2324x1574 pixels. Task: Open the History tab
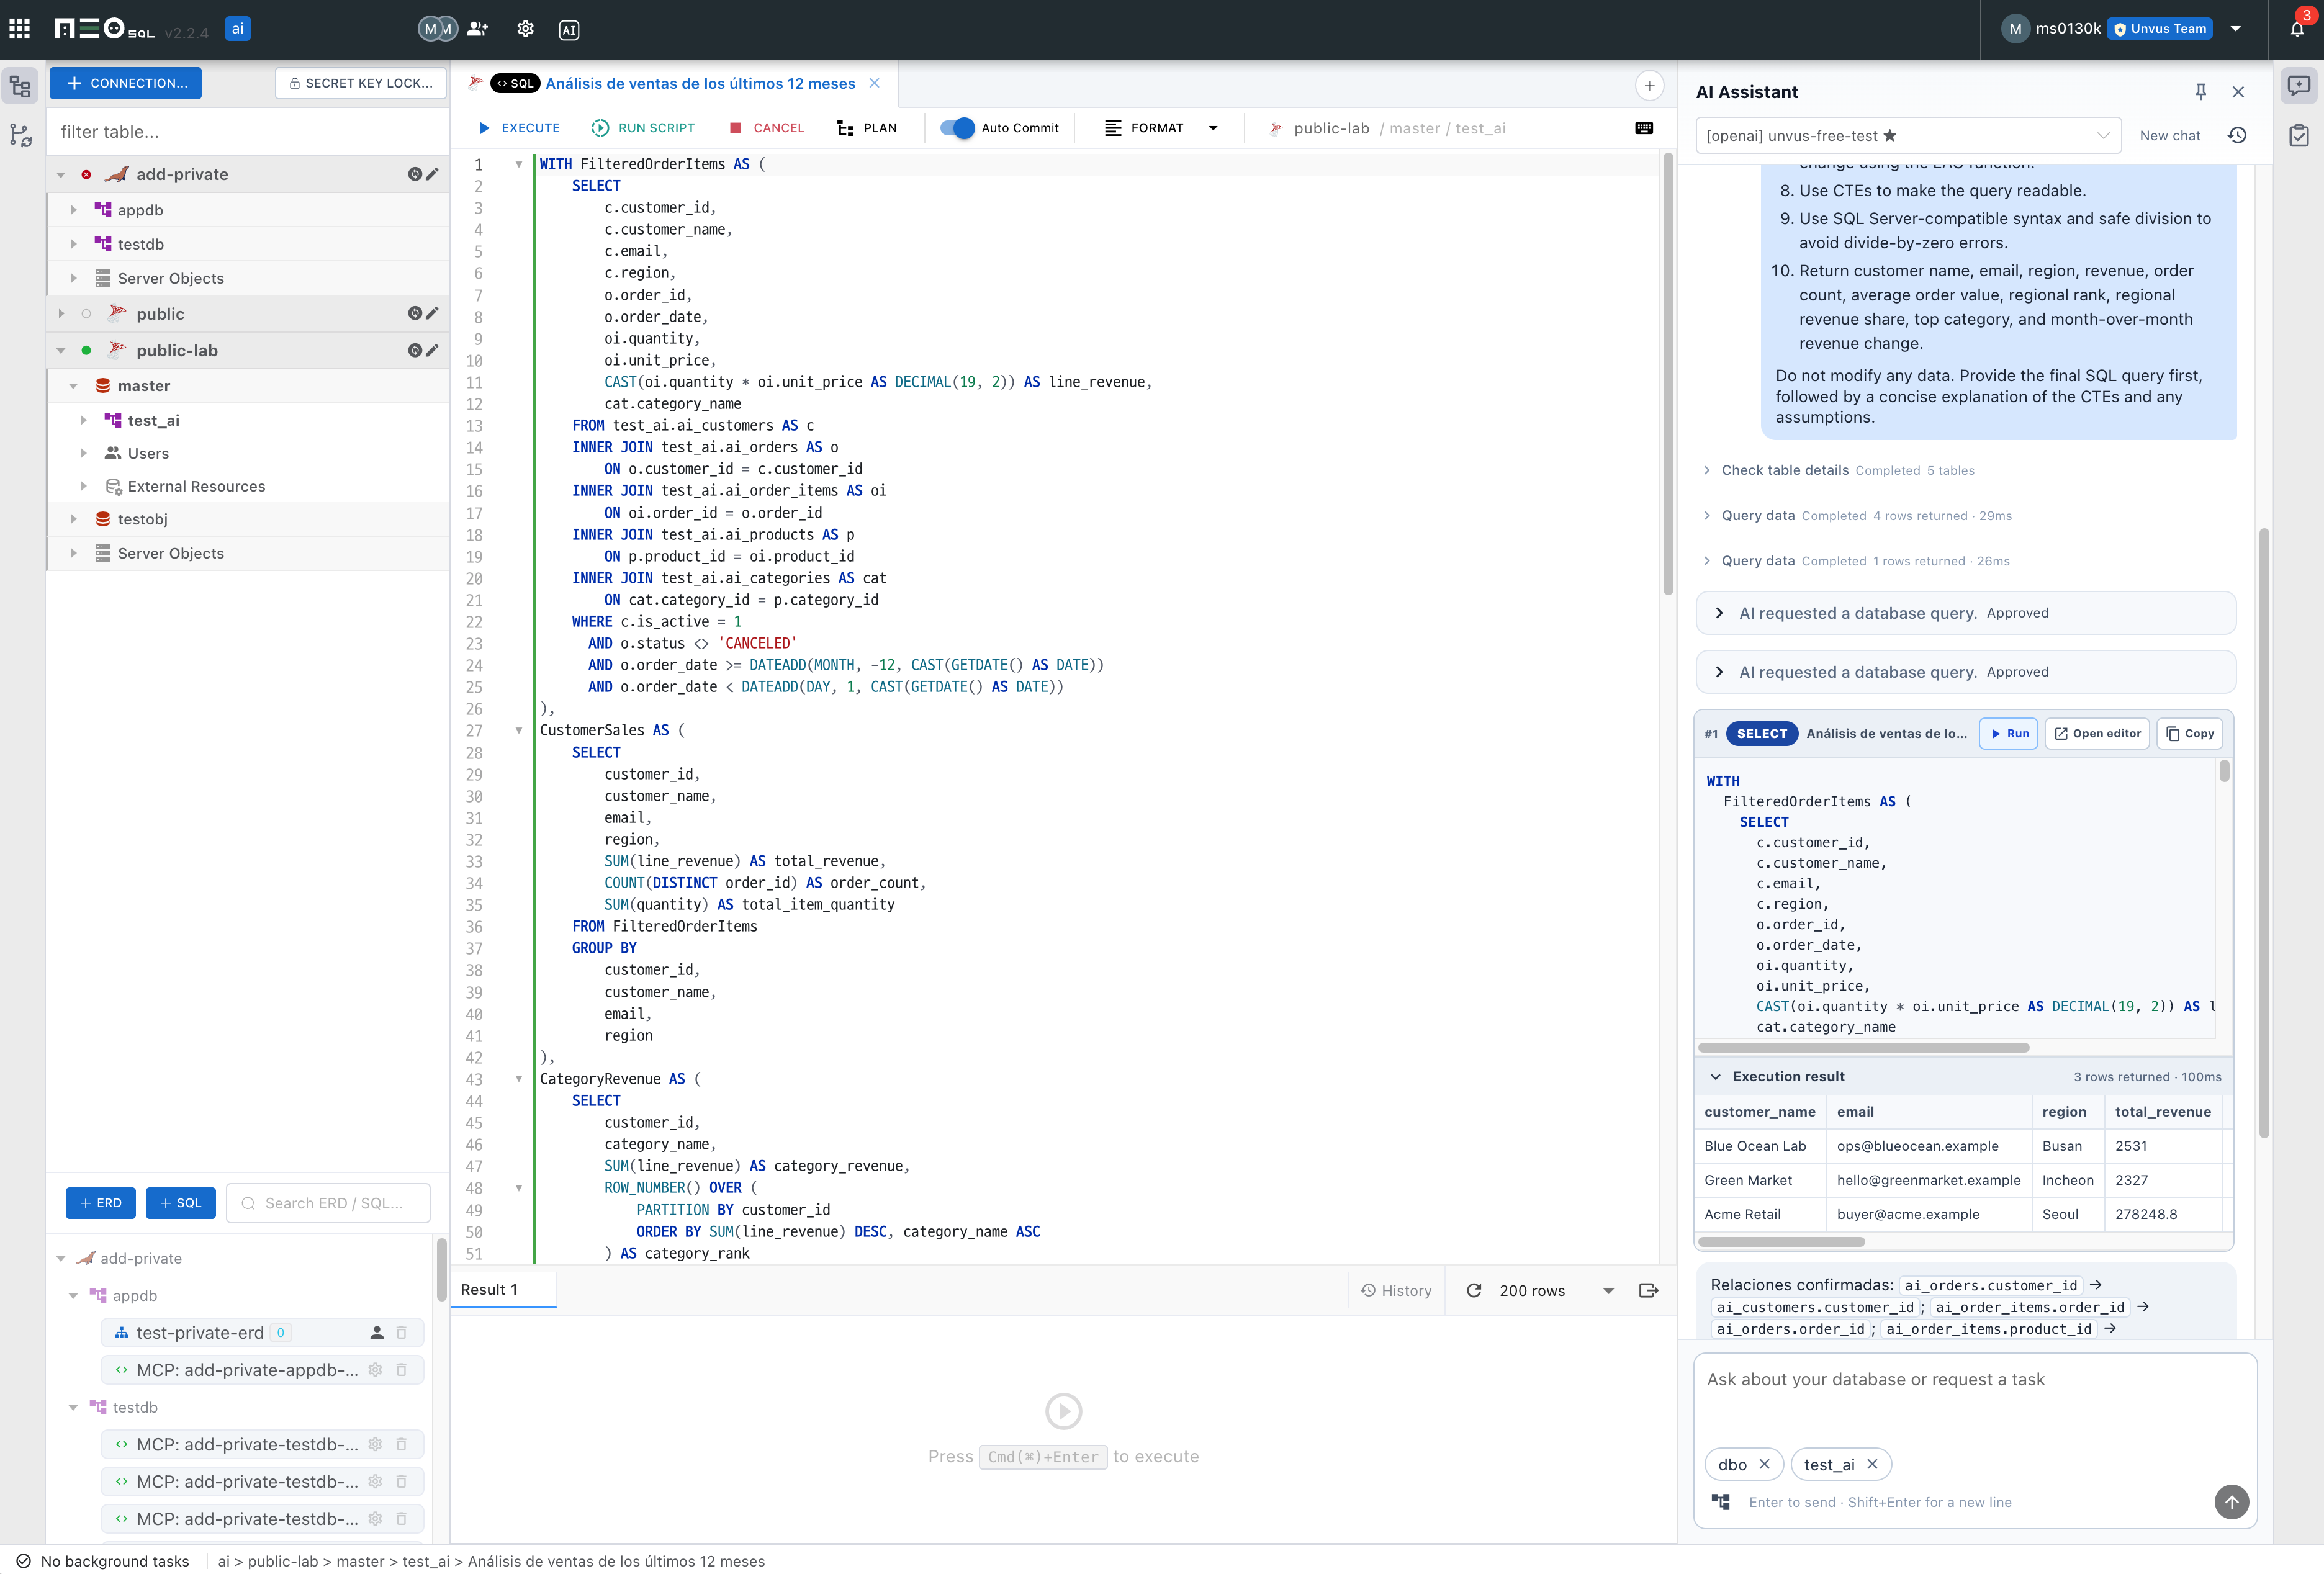click(1396, 1290)
